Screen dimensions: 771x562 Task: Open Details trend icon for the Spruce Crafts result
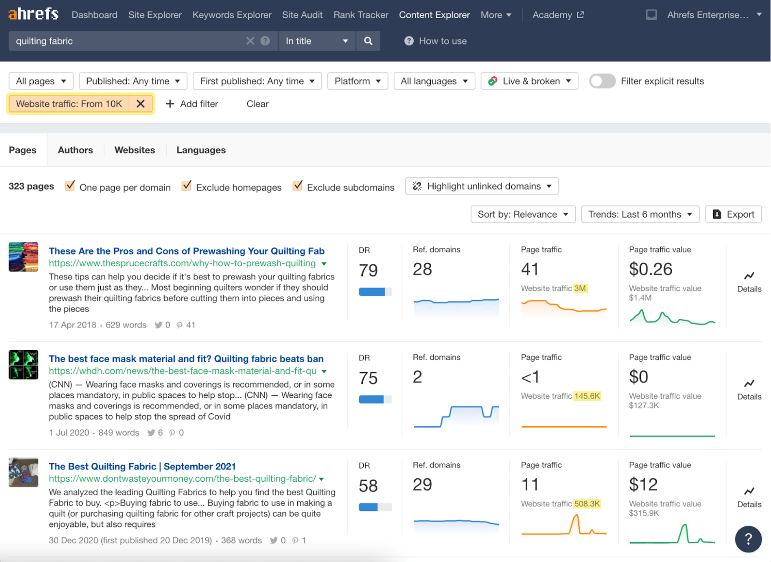click(x=748, y=276)
